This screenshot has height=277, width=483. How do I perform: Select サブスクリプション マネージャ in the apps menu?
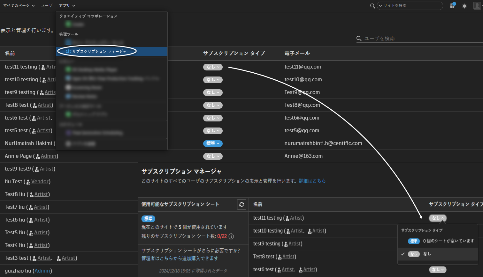point(112,51)
